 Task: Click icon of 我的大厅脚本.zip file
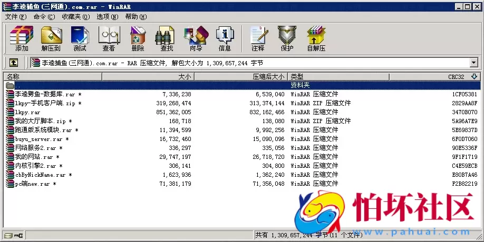click(10, 121)
